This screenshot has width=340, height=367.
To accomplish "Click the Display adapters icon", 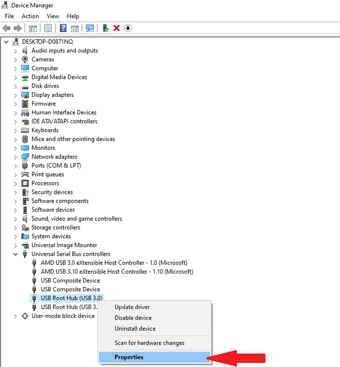I will click(x=25, y=95).
